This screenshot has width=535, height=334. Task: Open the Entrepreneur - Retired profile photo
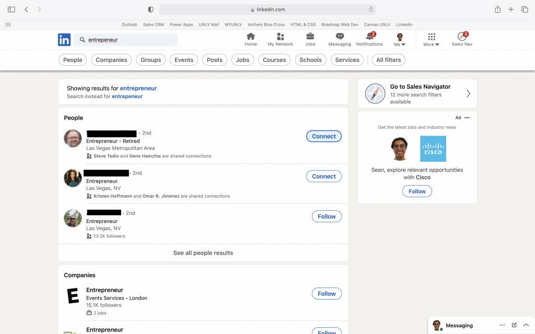click(x=73, y=138)
